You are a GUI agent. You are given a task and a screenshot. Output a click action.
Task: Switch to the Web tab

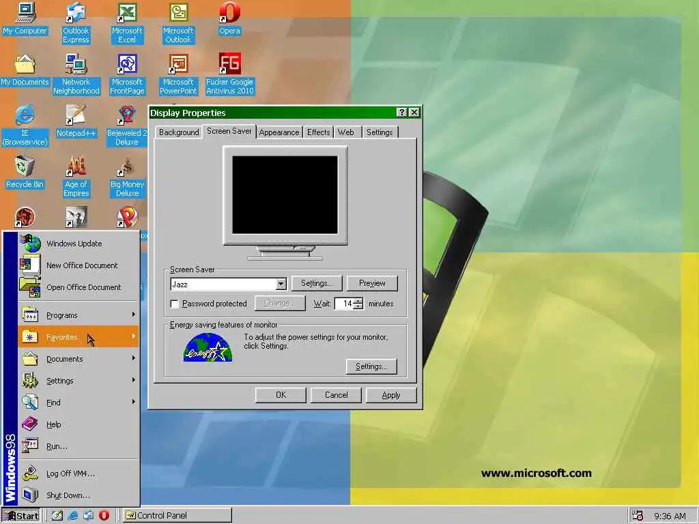346,132
